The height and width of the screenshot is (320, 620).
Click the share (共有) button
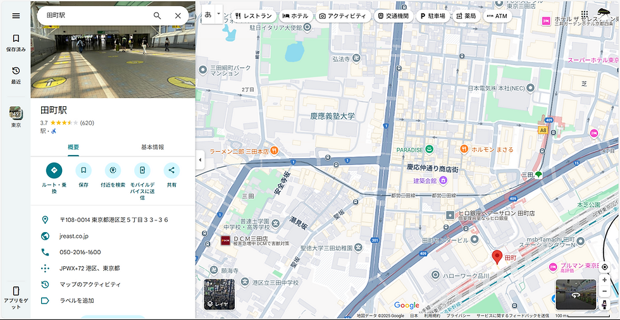tap(171, 170)
